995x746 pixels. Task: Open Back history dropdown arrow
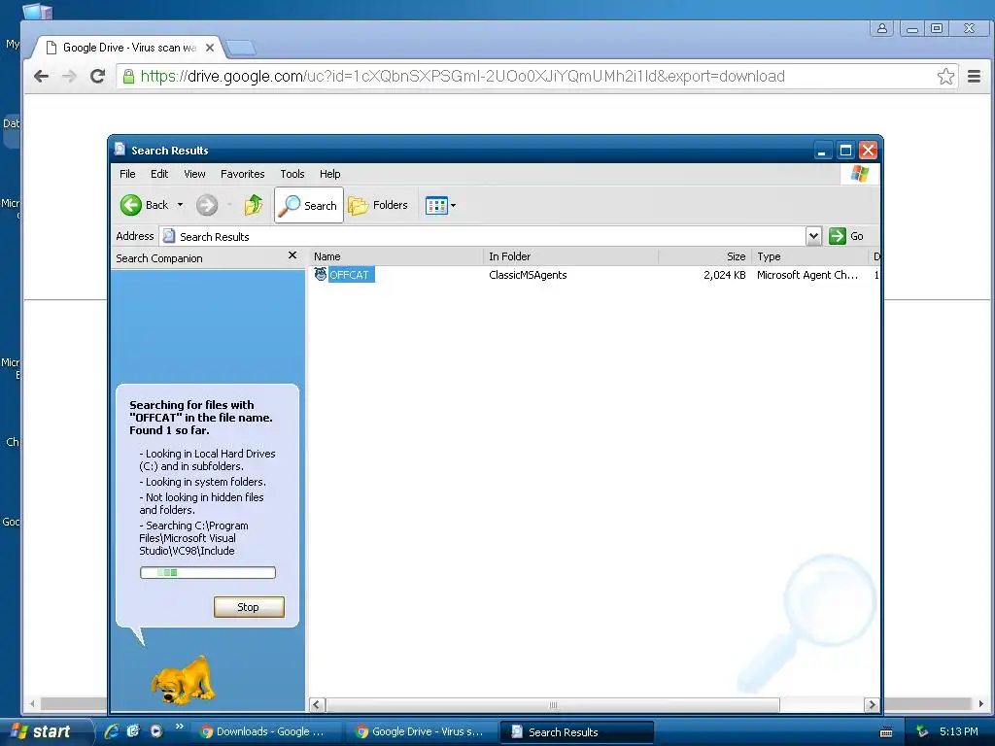click(180, 205)
